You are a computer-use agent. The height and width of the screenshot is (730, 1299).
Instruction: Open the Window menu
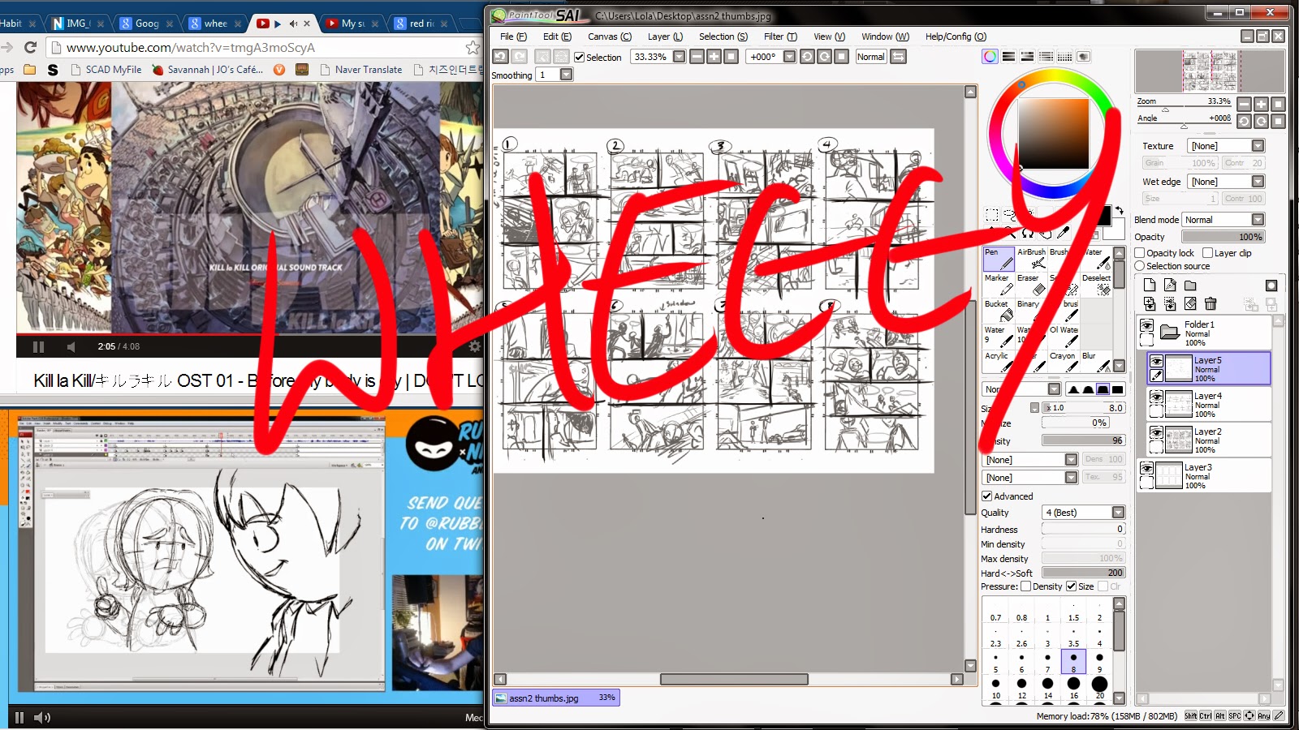pos(885,36)
